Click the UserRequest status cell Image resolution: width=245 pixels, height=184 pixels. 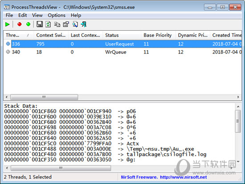coord(119,44)
